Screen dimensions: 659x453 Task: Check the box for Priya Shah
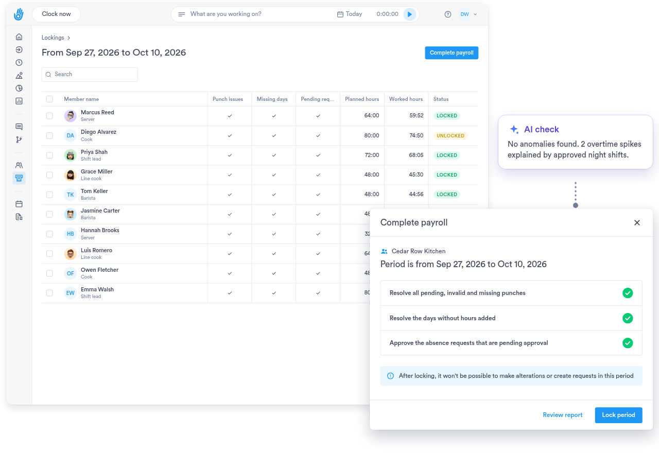[x=49, y=155]
